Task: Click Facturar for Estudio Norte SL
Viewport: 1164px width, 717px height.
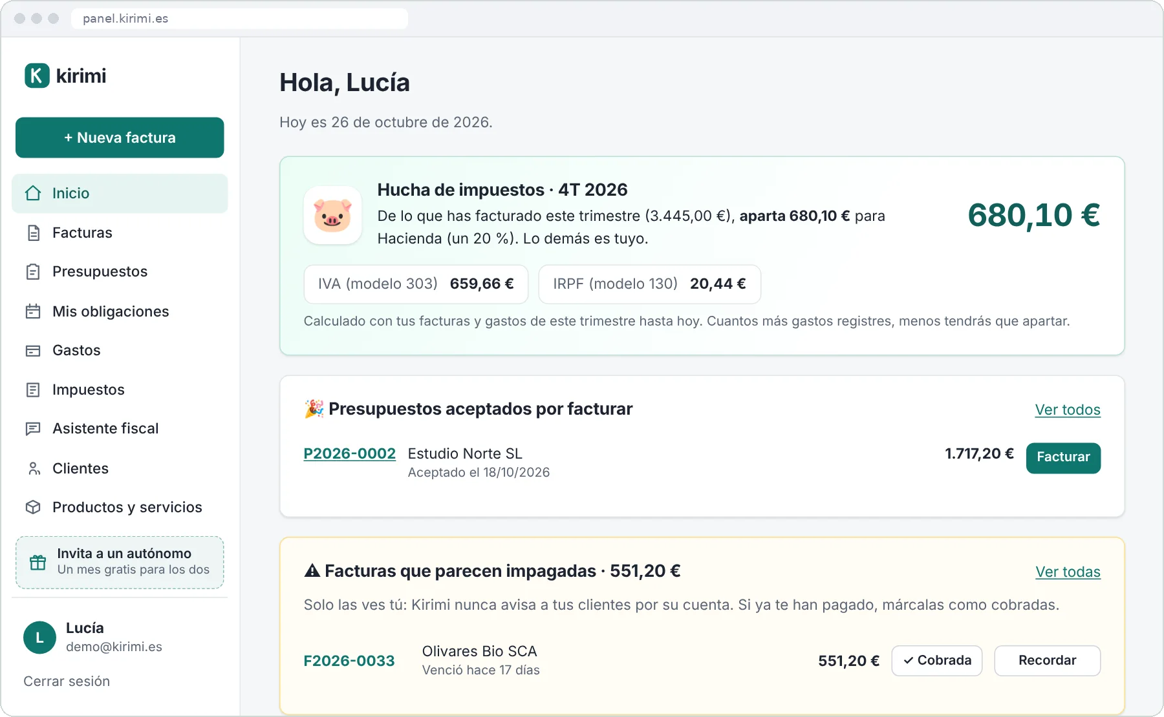Action: point(1063,457)
